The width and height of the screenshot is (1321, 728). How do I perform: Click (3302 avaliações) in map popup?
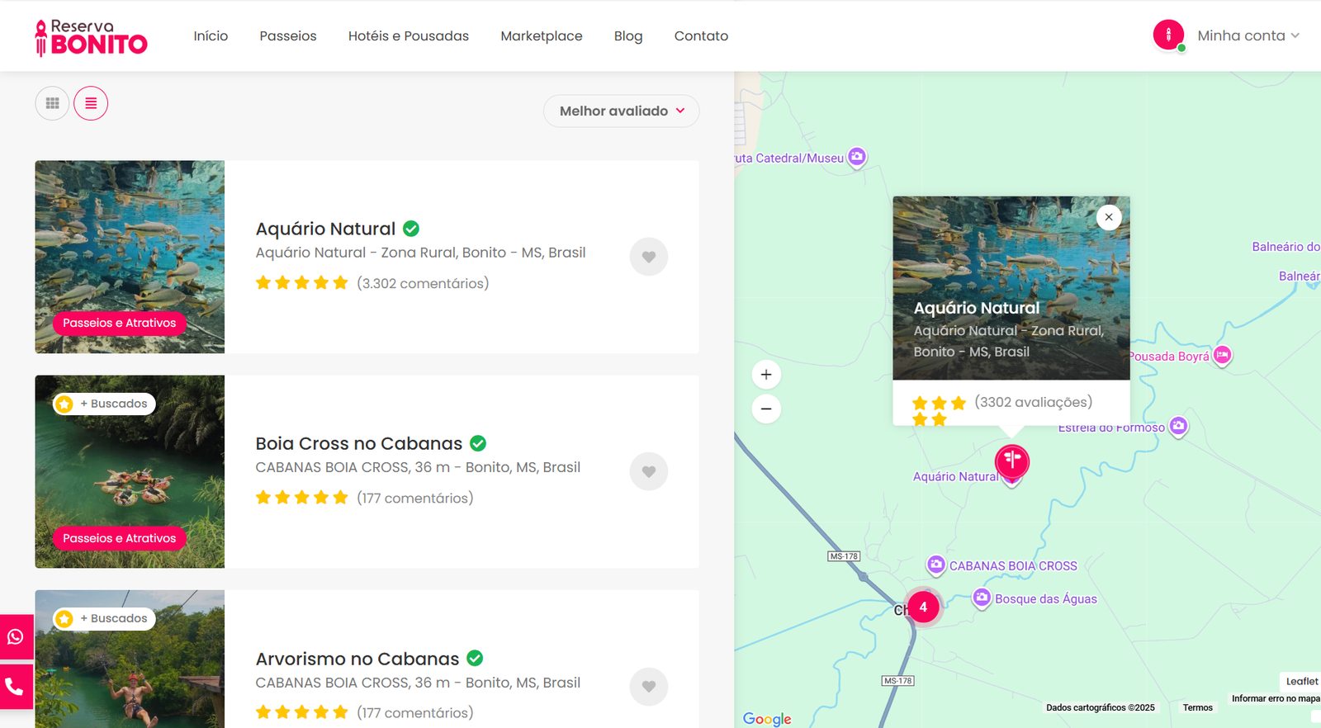tap(1034, 402)
